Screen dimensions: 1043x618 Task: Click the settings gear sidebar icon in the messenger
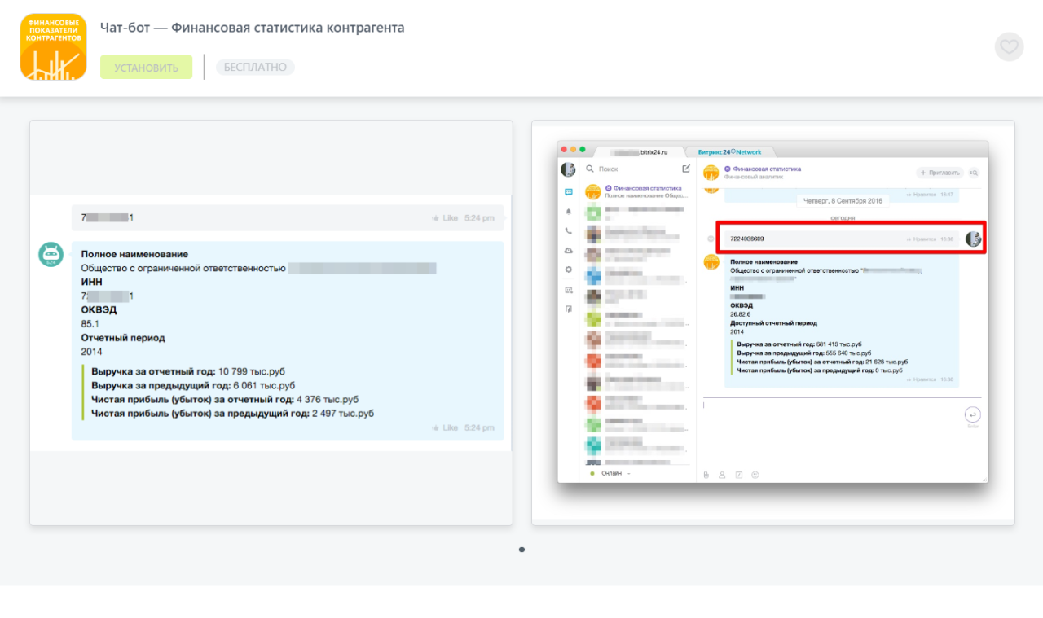[x=568, y=270]
